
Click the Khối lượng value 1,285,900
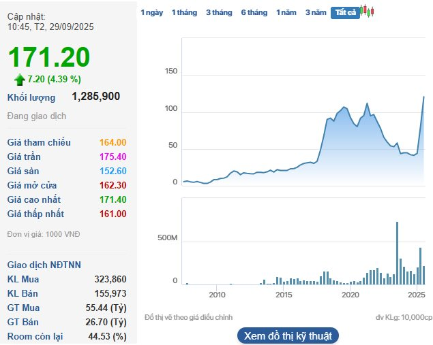click(x=95, y=97)
